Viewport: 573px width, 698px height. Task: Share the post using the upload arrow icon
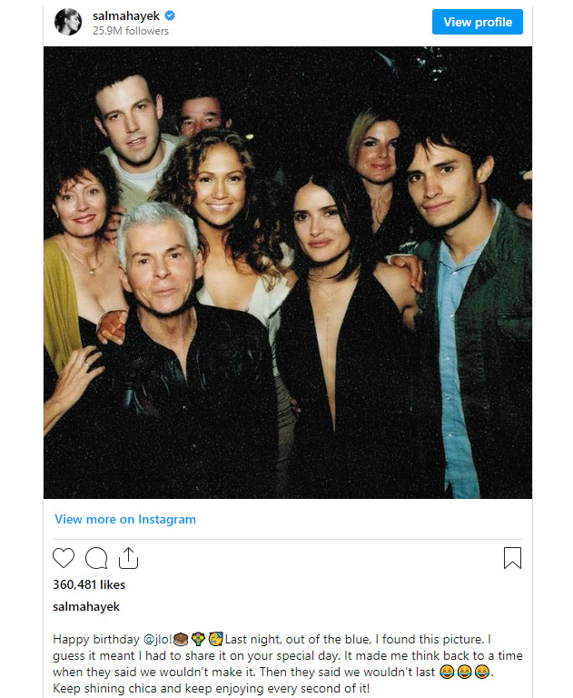click(129, 558)
